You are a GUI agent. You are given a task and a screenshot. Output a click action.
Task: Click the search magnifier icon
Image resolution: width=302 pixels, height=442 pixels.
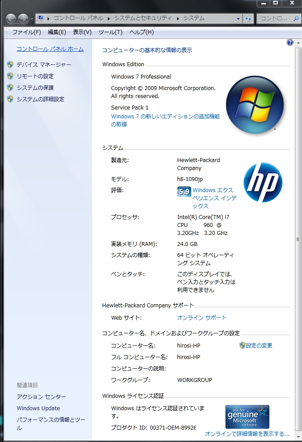pyautogui.click(x=296, y=19)
